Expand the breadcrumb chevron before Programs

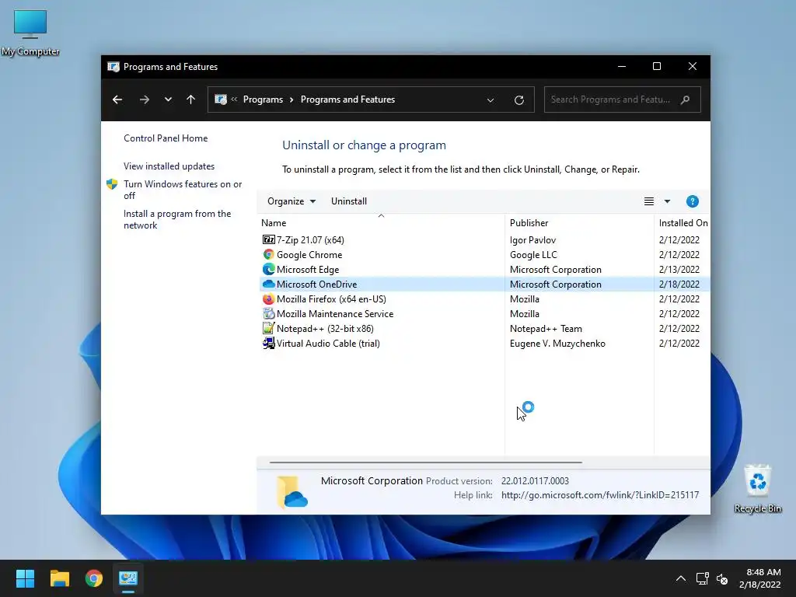point(234,99)
